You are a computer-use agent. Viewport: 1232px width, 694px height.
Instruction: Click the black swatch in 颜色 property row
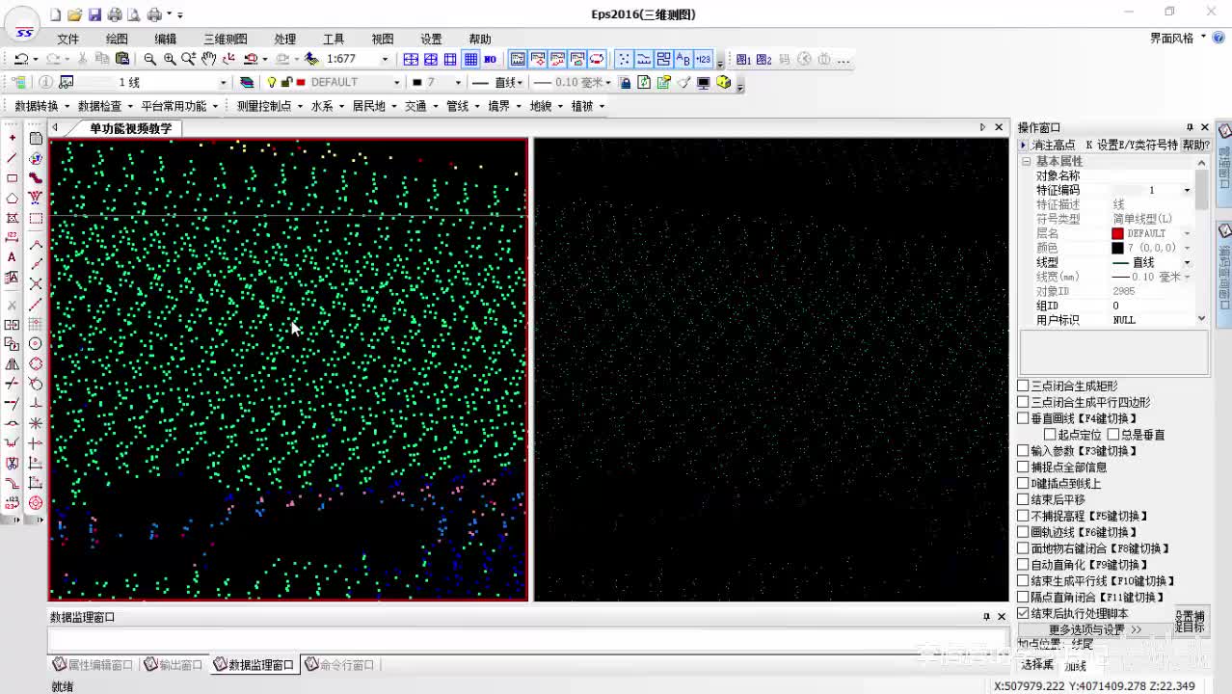pyautogui.click(x=1117, y=248)
